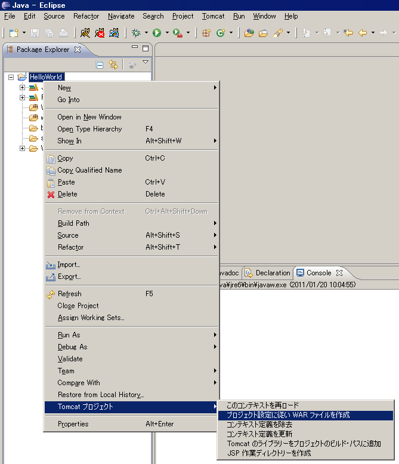The image size is (399, 464).
Task: Select Validate in the context menu
Action: 132,359
